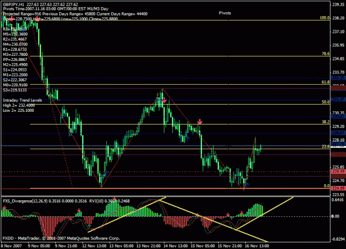
Task: Click the 239.35 price axis value
Action: coord(338,4)
